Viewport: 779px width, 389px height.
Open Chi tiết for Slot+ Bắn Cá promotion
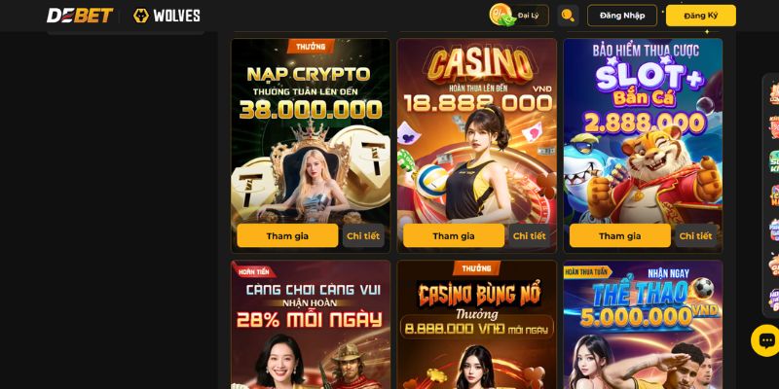(x=695, y=235)
